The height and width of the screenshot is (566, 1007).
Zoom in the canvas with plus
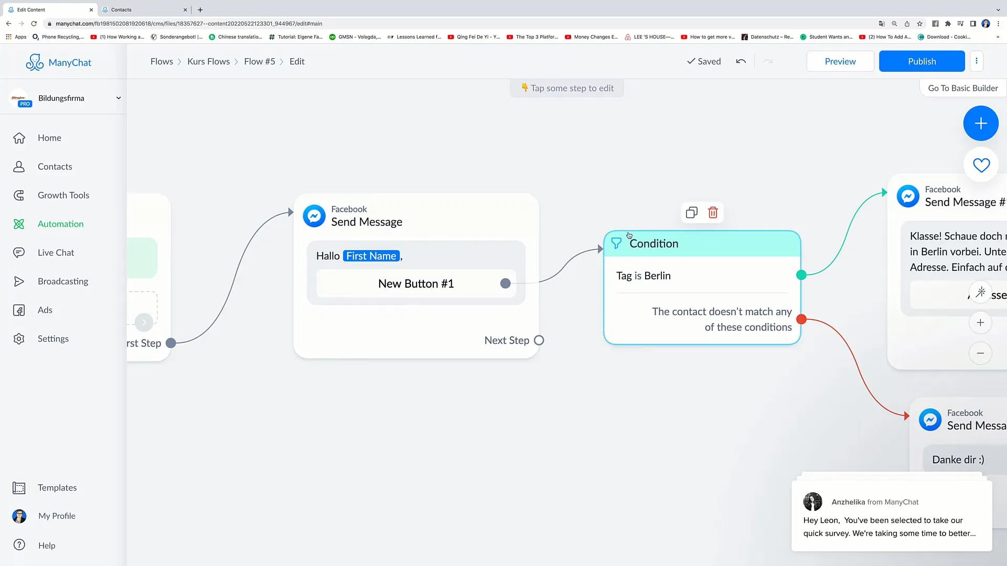(980, 323)
